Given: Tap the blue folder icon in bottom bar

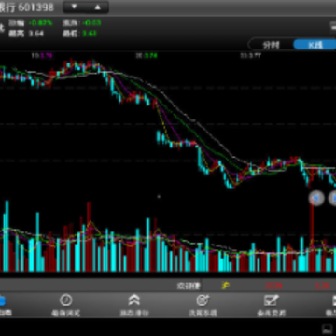Looking at the screenshot, I should (x=3, y=301).
